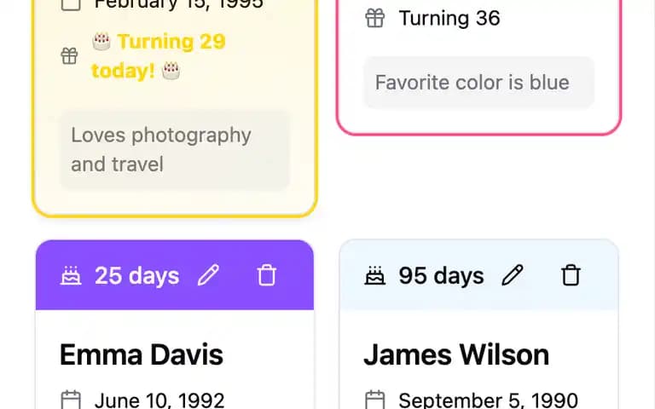Image resolution: width=655 pixels, height=409 pixels.
Task: Click the Turning 36 label
Action: [449, 19]
